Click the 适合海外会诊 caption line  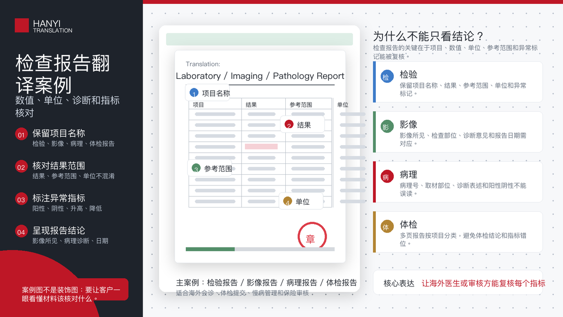[x=243, y=293]
